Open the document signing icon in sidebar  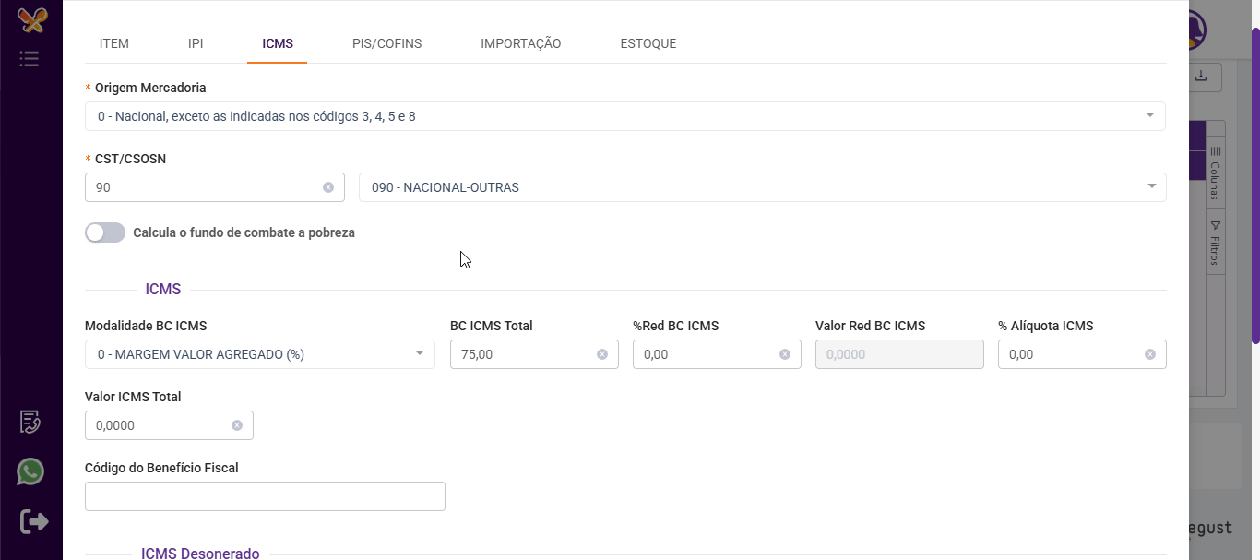[x=30, y=422]
